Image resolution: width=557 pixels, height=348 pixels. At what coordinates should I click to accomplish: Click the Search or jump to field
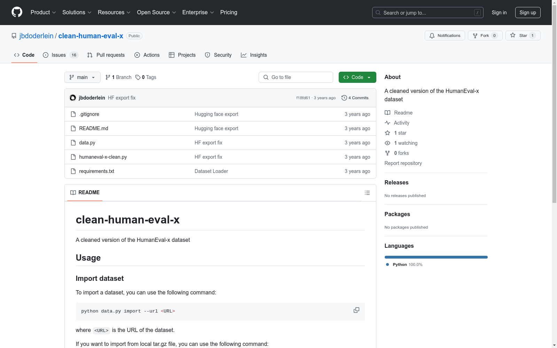(428, 13)
